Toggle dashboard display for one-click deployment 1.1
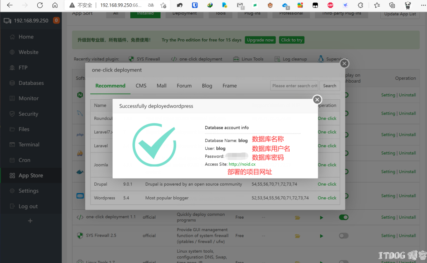 (344, 217)
